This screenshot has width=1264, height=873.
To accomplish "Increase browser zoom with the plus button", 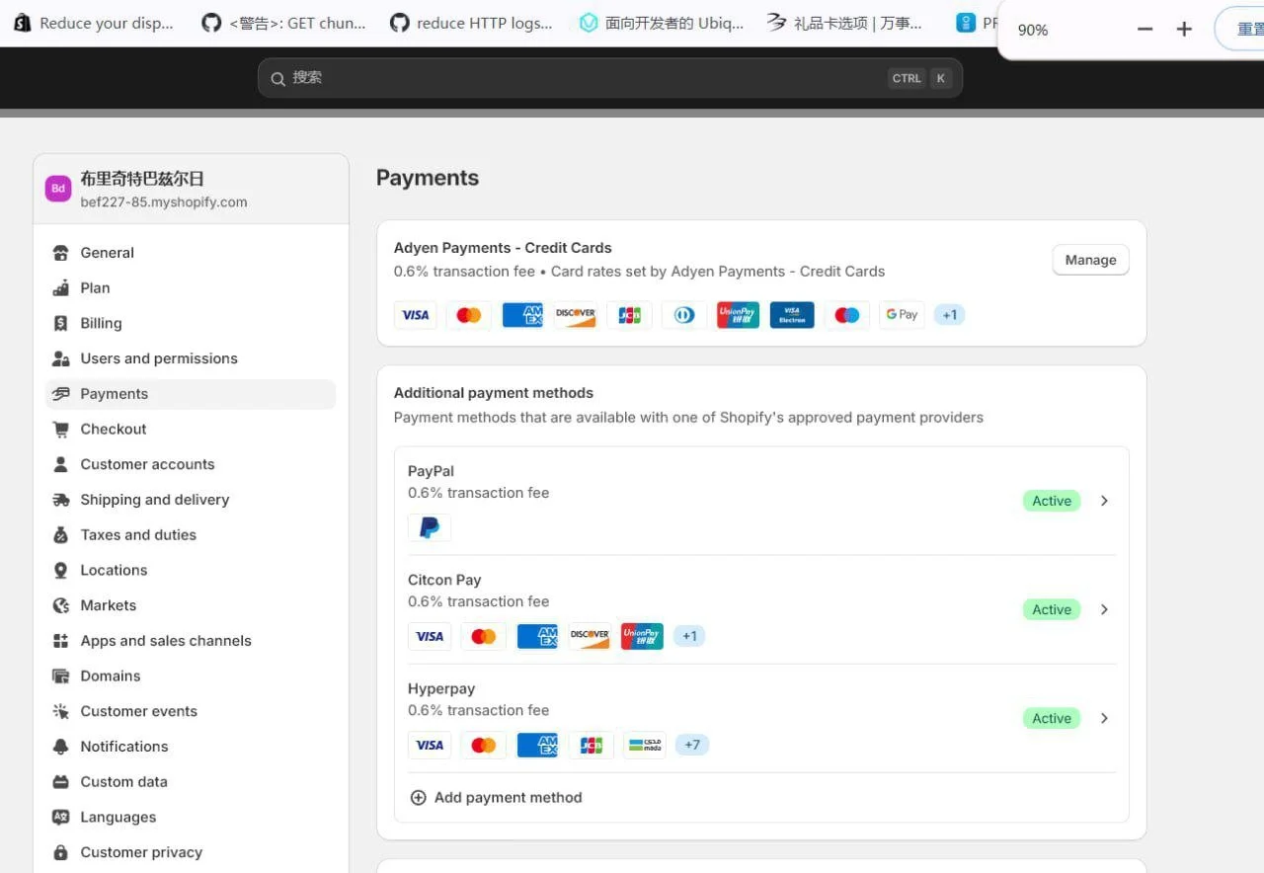I will [x=1185, y=30].
